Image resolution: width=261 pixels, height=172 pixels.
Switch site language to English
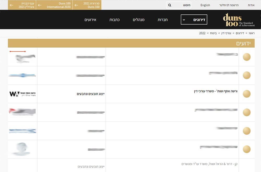[x=205, y=5]
